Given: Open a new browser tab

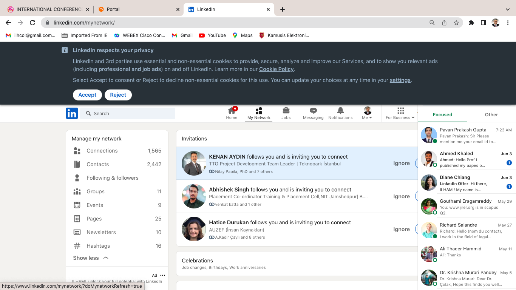Looking at the screenshot, I should (x=283, y=9).
